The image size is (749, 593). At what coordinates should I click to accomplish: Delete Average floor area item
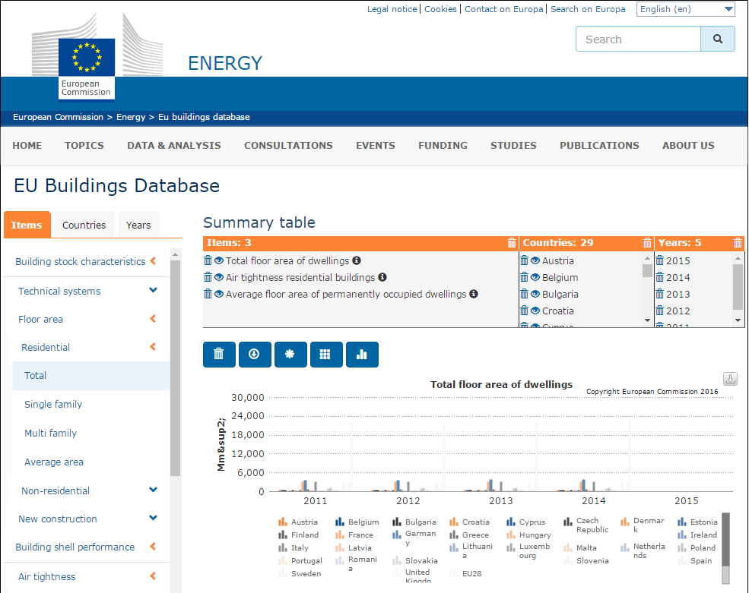(x=208, y=294)
